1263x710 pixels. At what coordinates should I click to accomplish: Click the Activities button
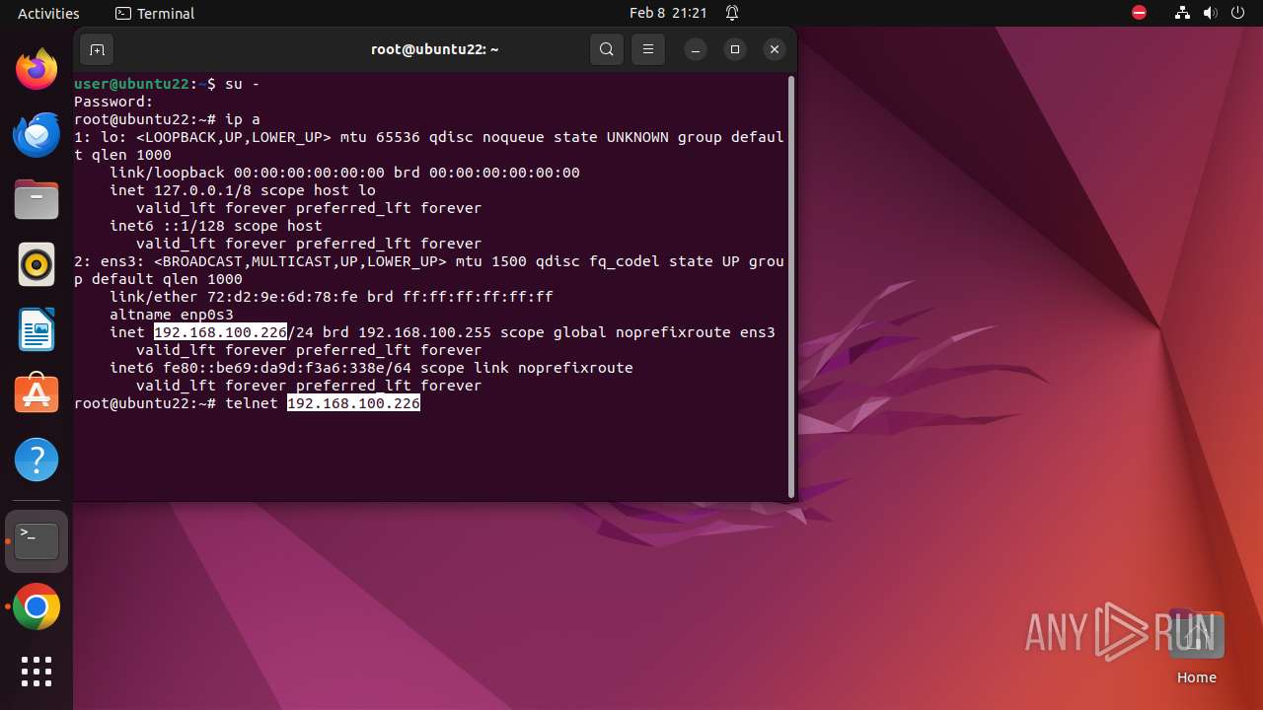point(48,13)
